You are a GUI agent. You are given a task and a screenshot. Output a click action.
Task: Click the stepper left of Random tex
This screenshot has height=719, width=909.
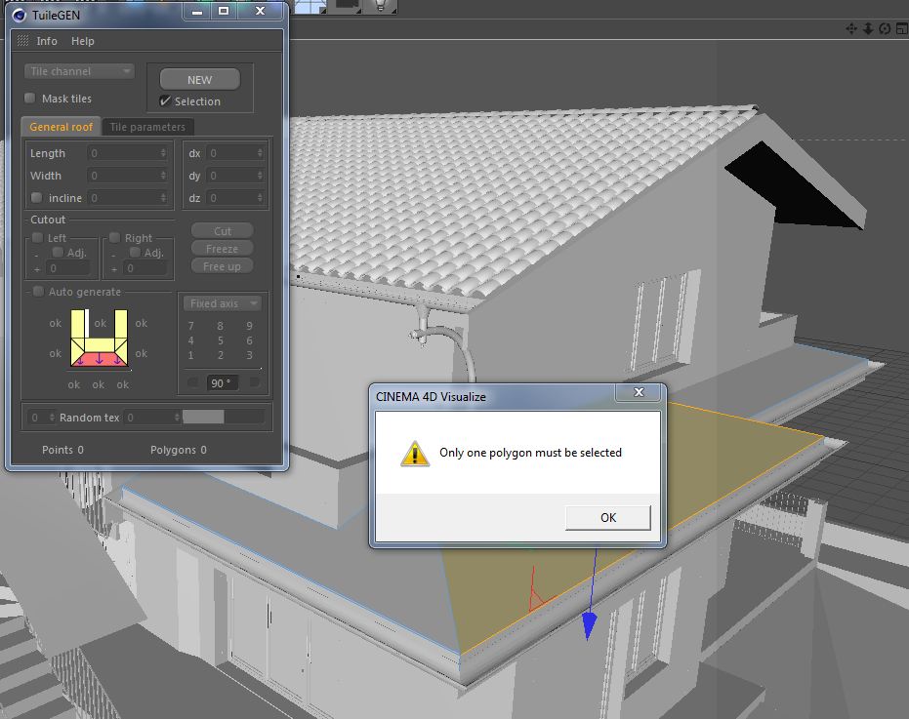(x=52, y=418)
